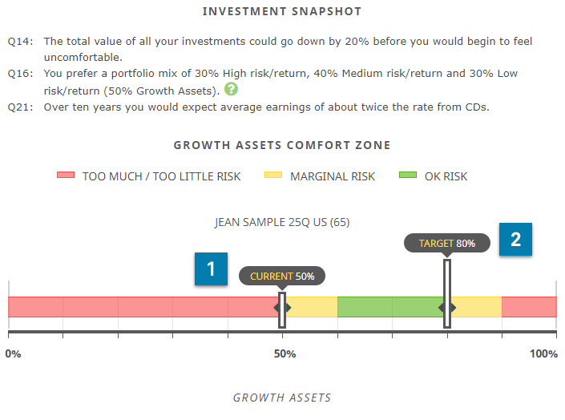This screenshot has height=420, width=565.
Task: Click the JEAN SAMPLE 25Q US (65) title
Action: 282,222
